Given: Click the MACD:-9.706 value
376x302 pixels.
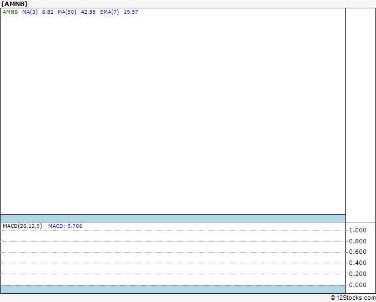Looking at the screenshot, I should tap(65, 226).
